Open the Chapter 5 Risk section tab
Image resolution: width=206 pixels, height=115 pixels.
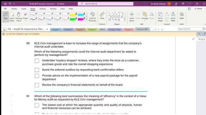115,30
